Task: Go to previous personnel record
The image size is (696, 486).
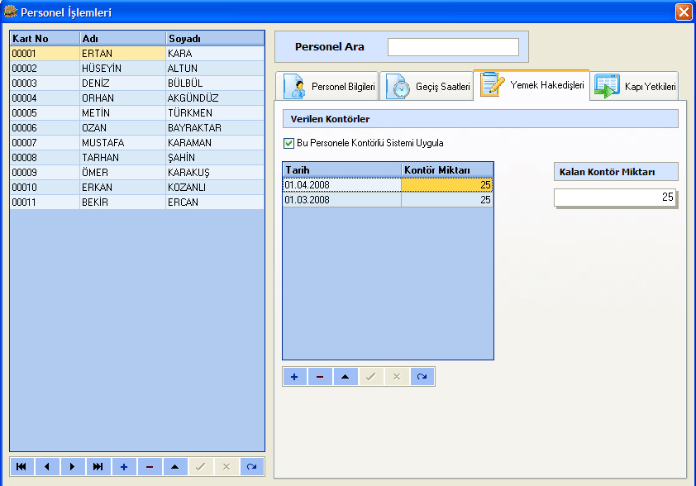Action: click(47, 467)
